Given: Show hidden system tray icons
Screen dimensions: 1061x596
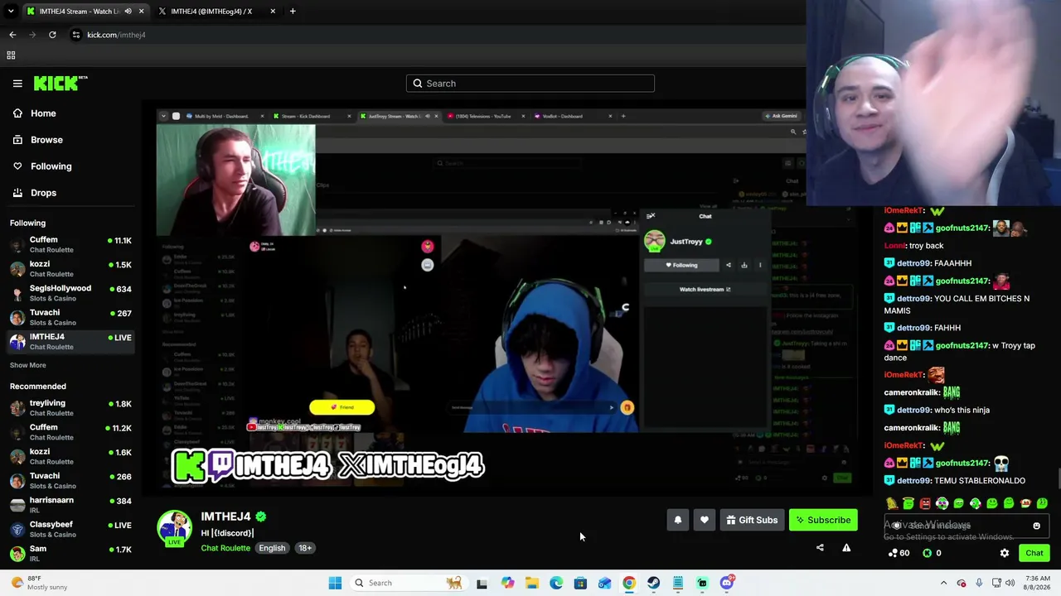Looking at the screenshot, I should [x=943, y=583].
